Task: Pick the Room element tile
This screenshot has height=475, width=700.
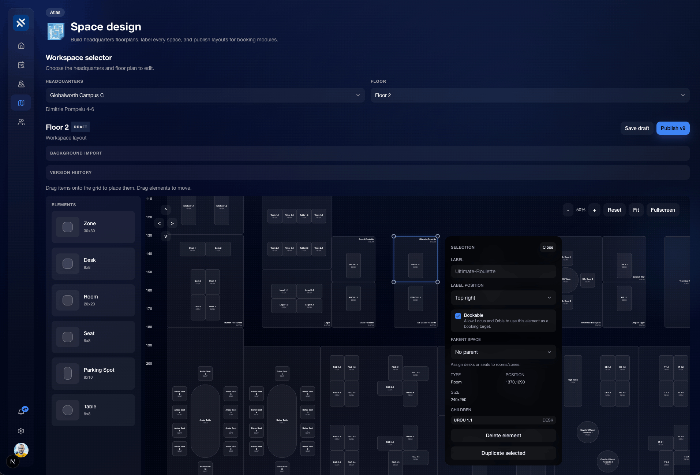Action: (x=93, y=300)
